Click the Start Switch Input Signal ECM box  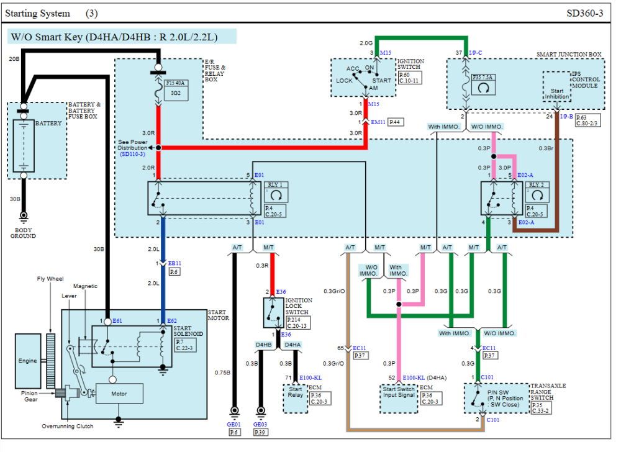[x=399, y=399]
